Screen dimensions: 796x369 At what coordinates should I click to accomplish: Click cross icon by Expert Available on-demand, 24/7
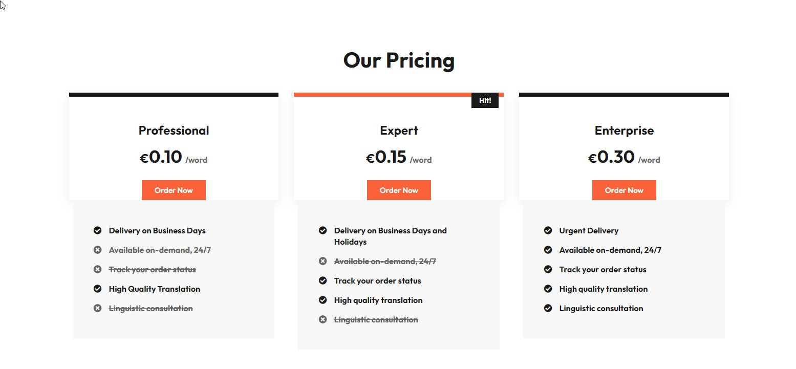coord(323,261)
